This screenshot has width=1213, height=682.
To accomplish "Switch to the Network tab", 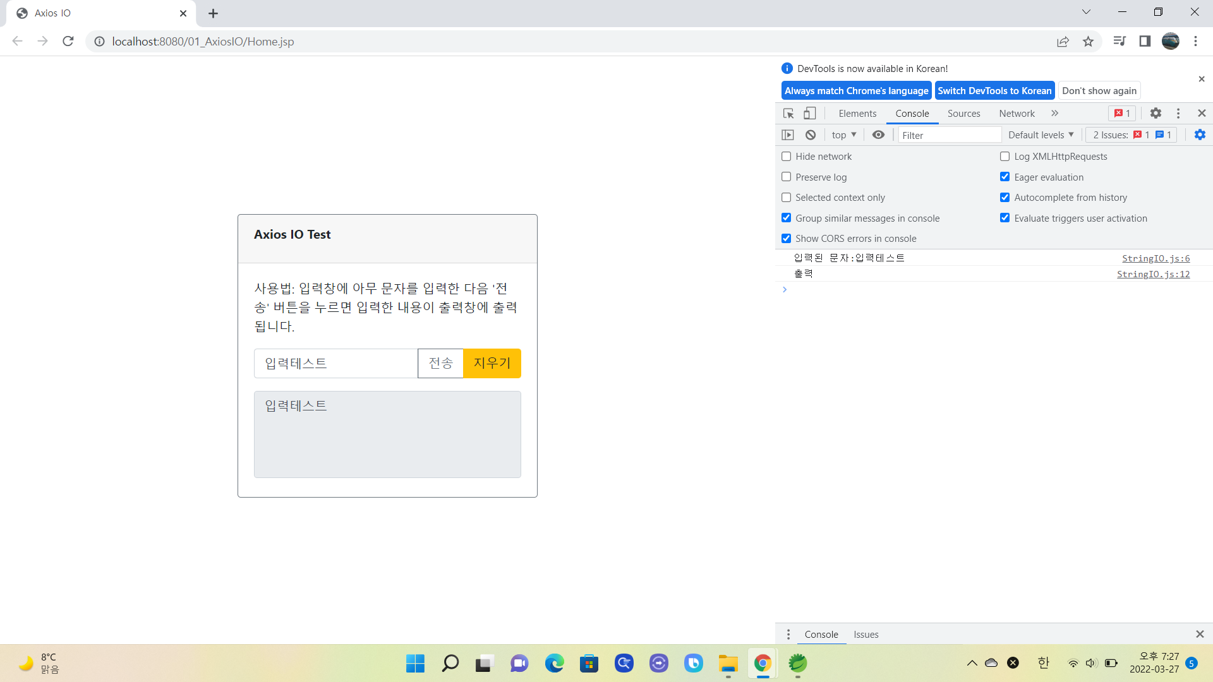I will (x=1017, y=114).
